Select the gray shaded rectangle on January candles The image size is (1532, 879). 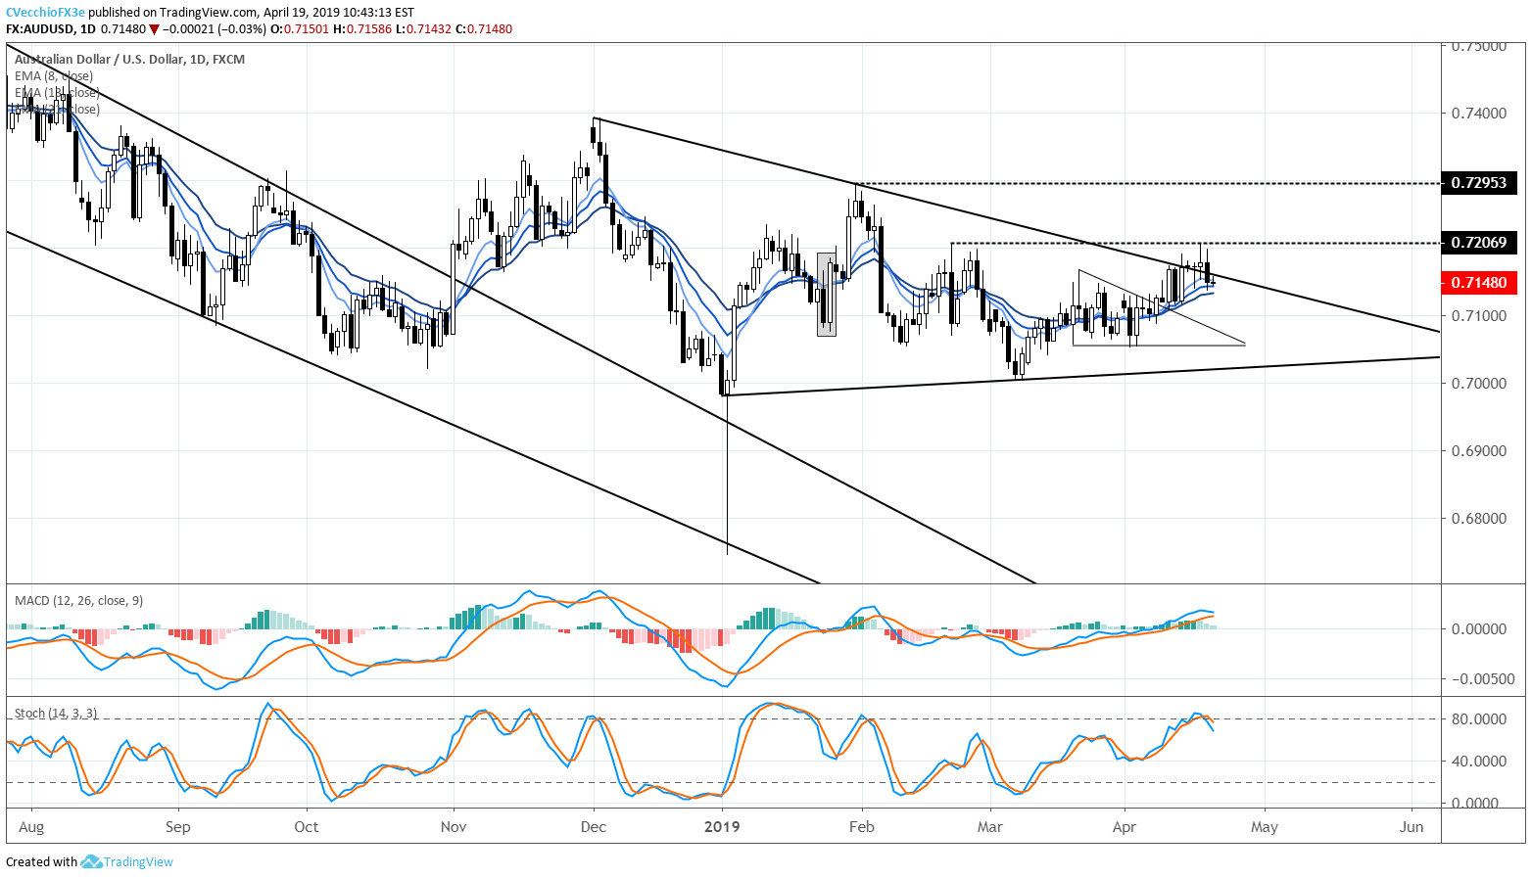[827, 295]
